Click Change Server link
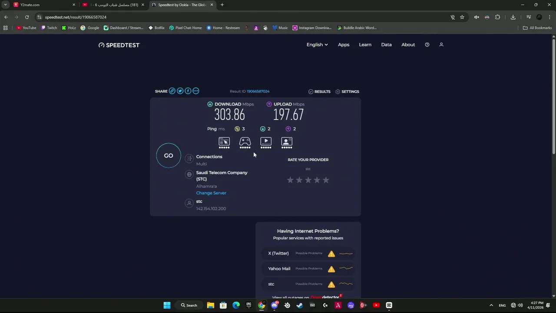The image size is (556, 313). (211, 193)
